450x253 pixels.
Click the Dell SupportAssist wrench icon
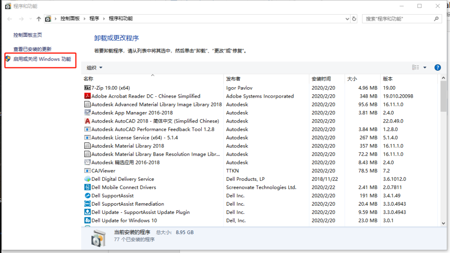[87, 196]
